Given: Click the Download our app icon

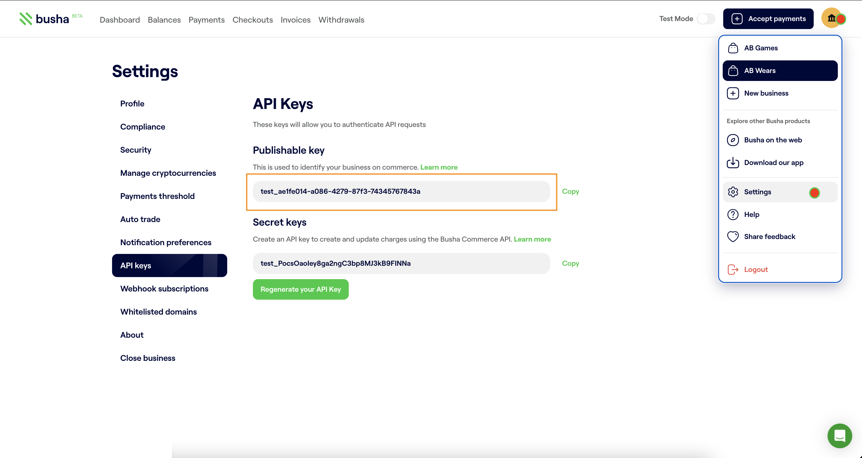Looking at the screenshot, I should pos(733,163).
